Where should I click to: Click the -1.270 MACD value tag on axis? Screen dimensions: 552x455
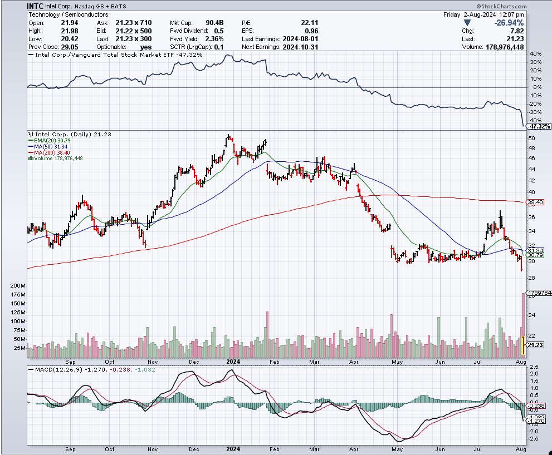[536, 421]
